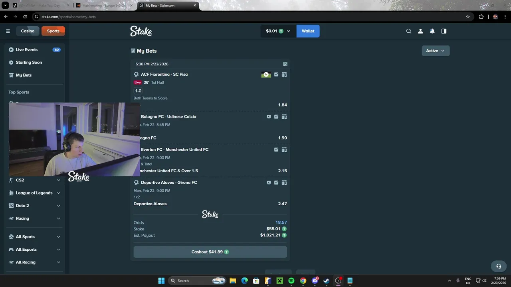The image size is (511, 287).
Task: Switch to the Sports tab
Action: tap(53, 31)
